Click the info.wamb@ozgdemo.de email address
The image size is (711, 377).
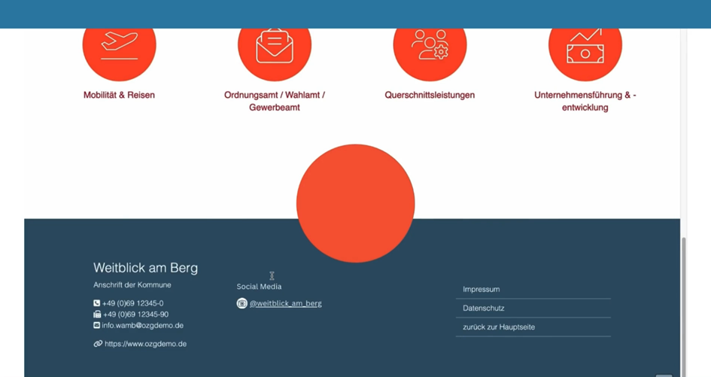click(x=143, y=326)
